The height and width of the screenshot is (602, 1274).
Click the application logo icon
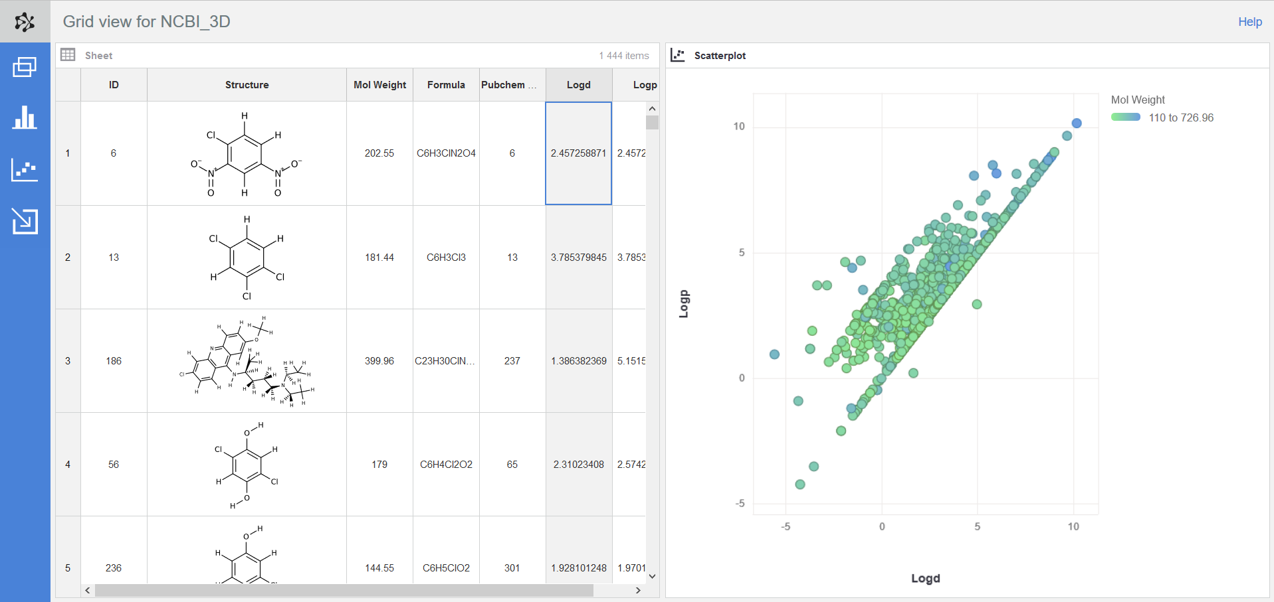[x=25, y=22]
